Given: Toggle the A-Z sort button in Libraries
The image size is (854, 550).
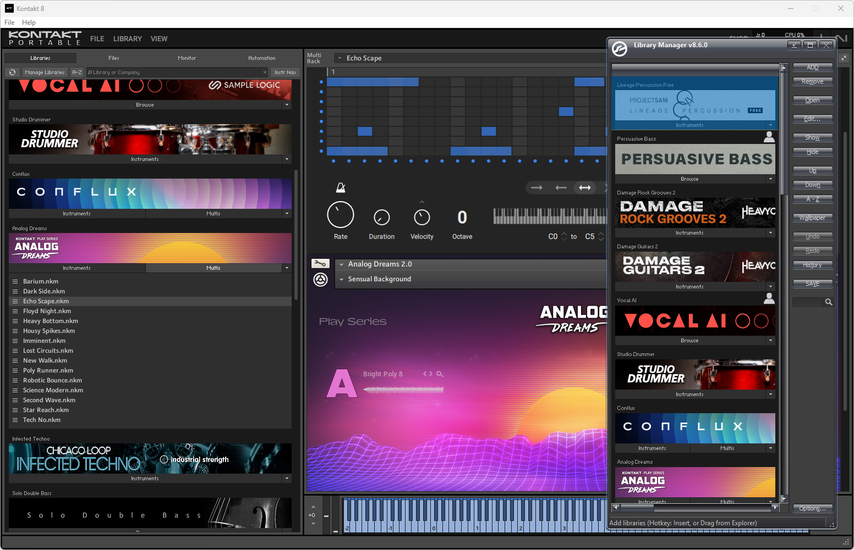Looking at the screenshot, I should click(x=77, y=72).
